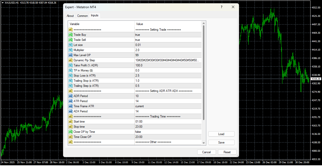Click the fraction icon beside Trailing Stop
Image resolution: width=322 pixels, height=166 pixels.
click(x=70, y=80)
